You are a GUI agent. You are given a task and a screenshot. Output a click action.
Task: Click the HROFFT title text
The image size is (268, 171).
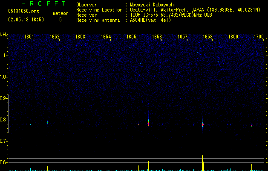point(43,3)
